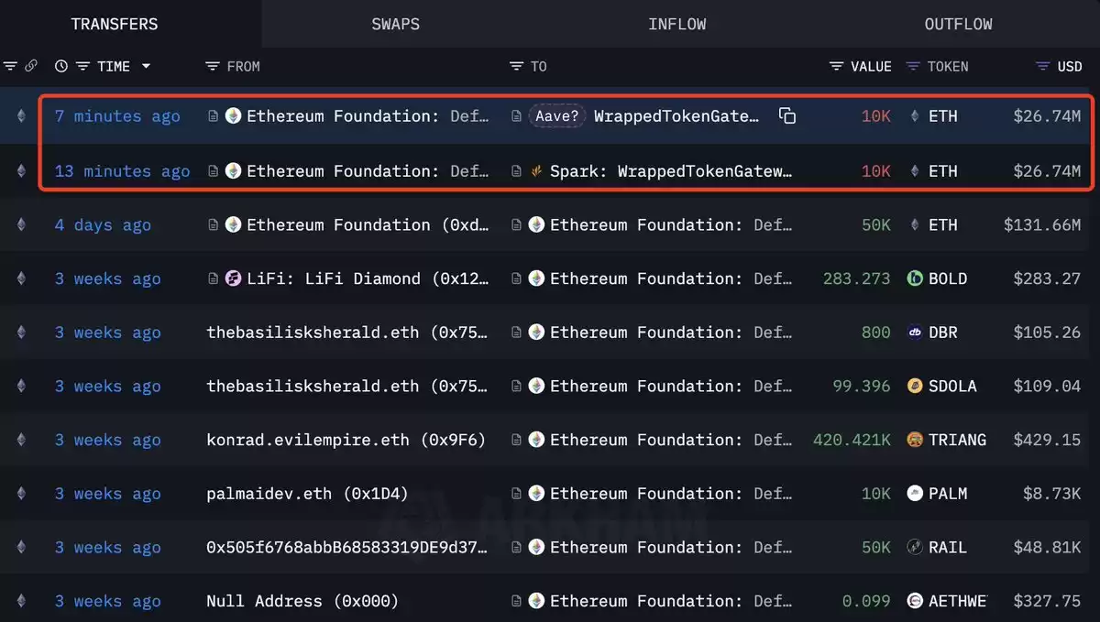Open the OUTFLOW tab
1100x622 pixels.
[959, 24]
